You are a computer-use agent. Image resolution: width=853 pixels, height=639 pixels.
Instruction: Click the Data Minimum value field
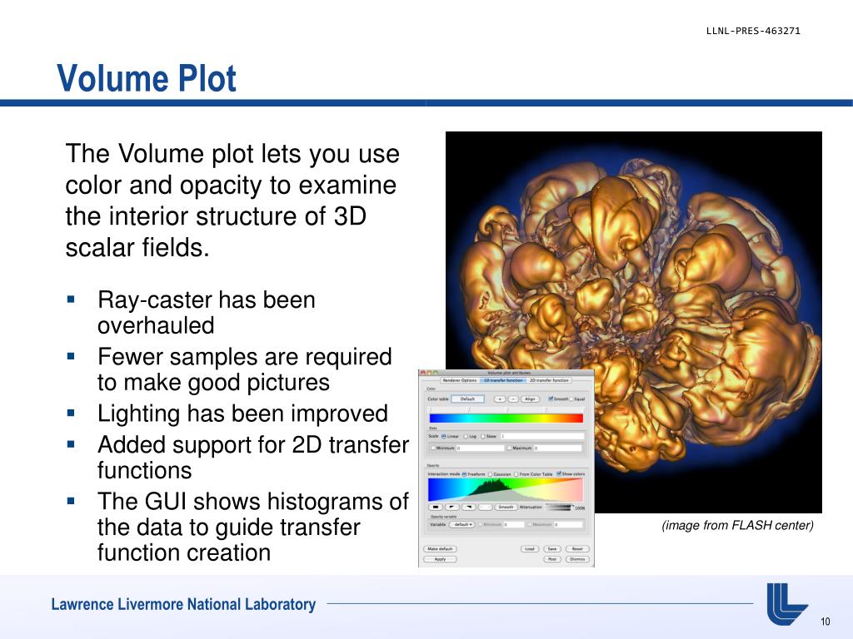click(x=481, y=448)
